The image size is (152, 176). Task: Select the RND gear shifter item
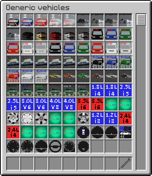pyautogui.click(x=125, y=132)
